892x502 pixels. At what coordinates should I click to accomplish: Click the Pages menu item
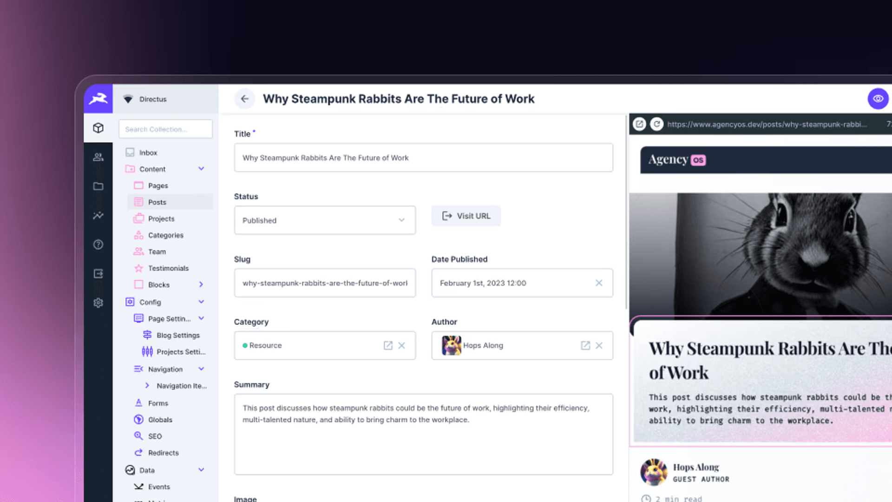pyautogui.click(x=157, y=186)
